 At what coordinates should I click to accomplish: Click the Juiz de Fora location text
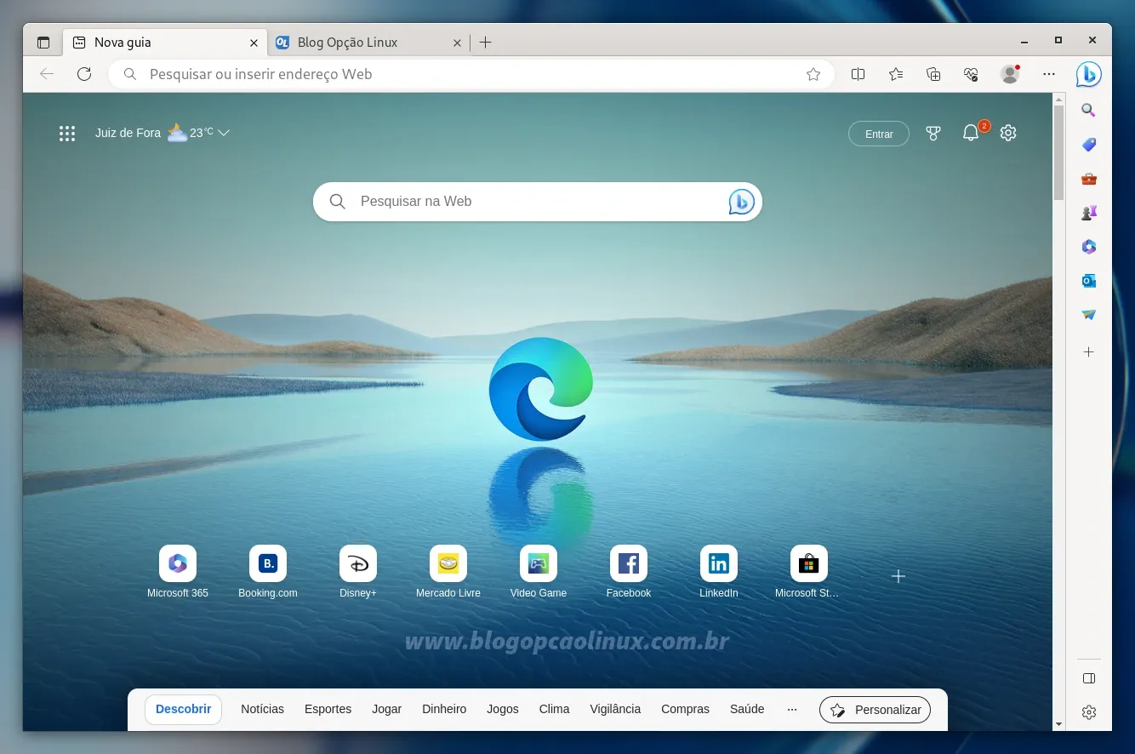click(128, 133)
